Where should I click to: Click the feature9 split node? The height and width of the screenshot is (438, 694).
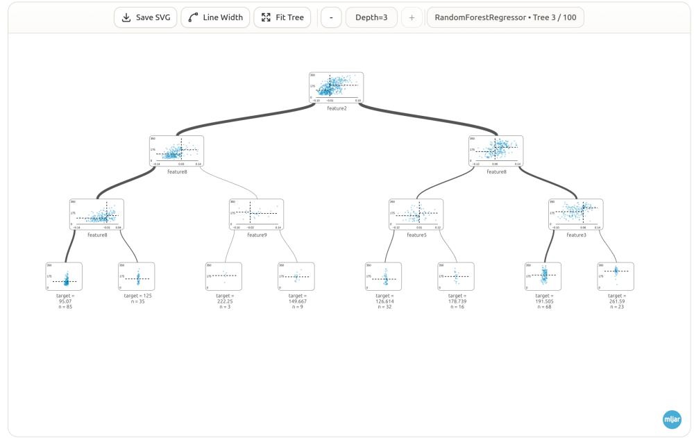[256, 214]
